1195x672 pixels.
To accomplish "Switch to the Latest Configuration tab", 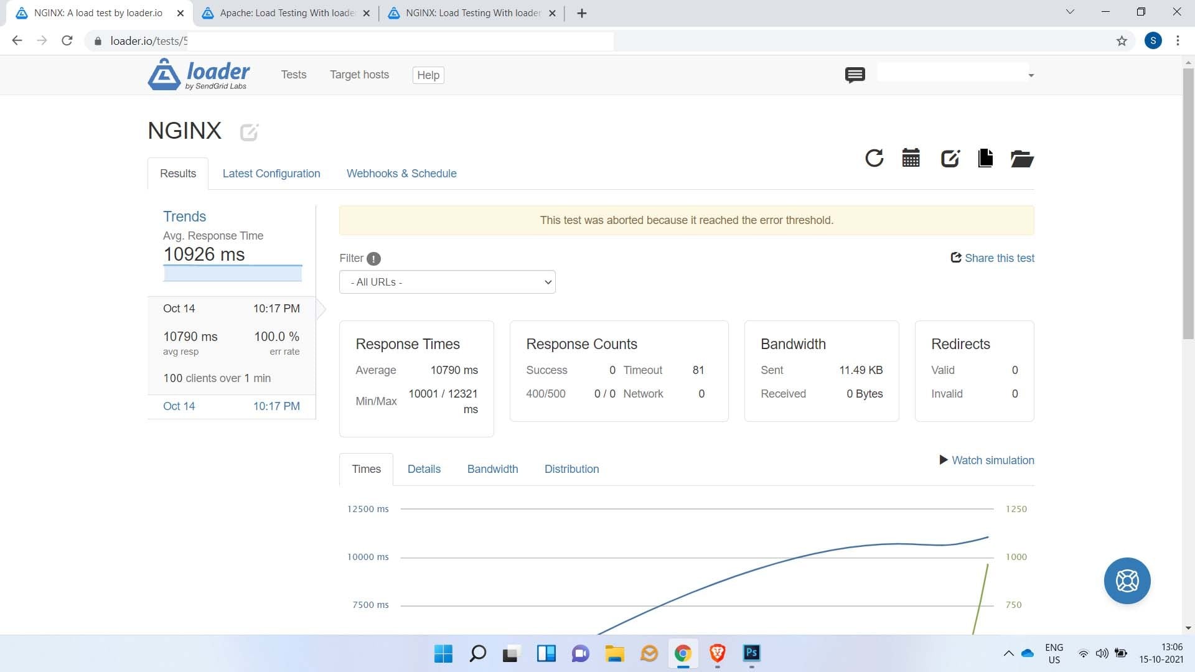I will [x=271, y=174].
